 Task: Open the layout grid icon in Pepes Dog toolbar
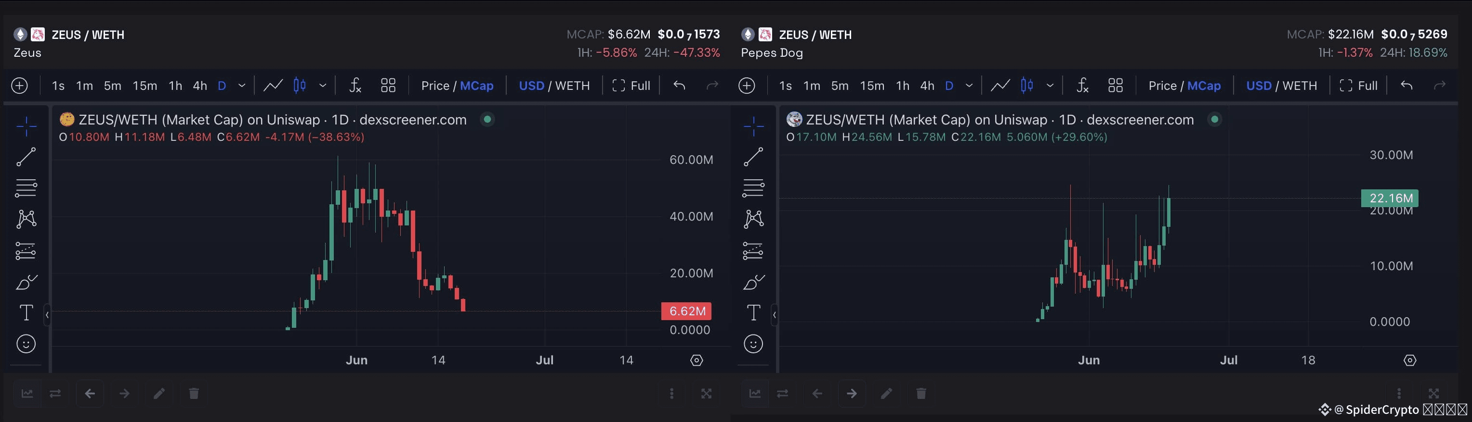pyautogui.click(x=1116, y=86)
